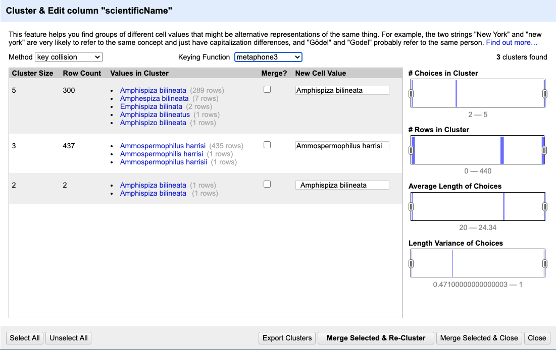This screenshot has height=350, width=556.
Task: Click Merge Selected & Close
Action: coord(479,338)
